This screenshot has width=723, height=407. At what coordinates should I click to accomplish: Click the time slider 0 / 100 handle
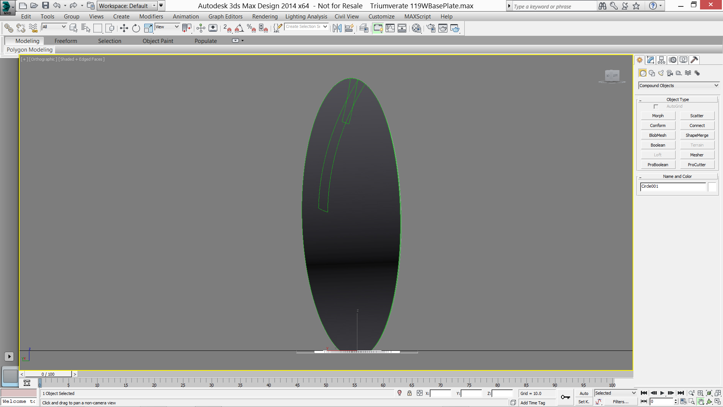click(48, 374)
